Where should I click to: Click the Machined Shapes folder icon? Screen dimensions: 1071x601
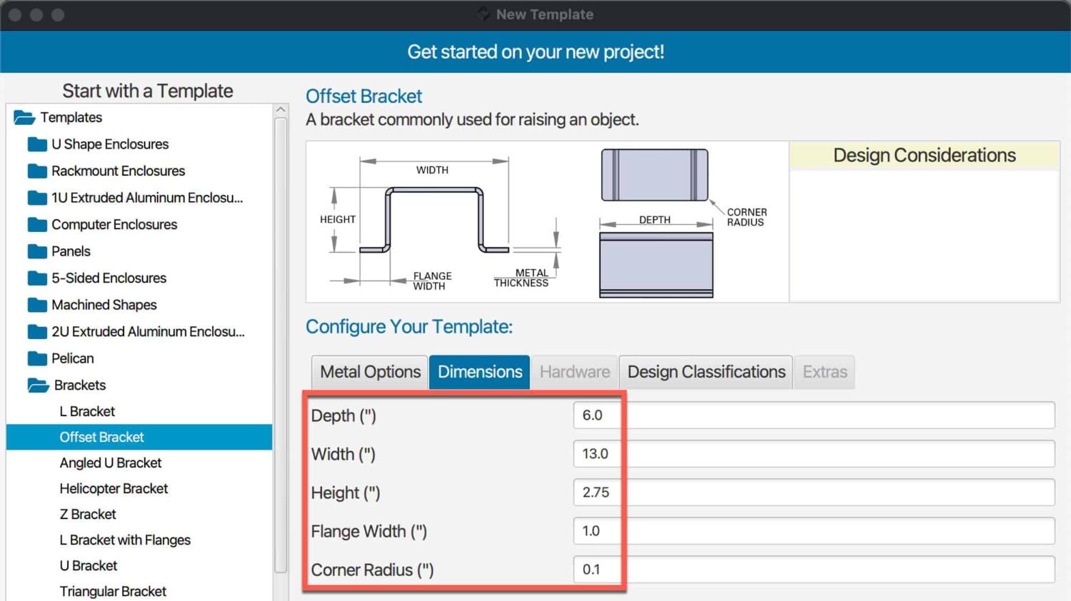[37, 305]
